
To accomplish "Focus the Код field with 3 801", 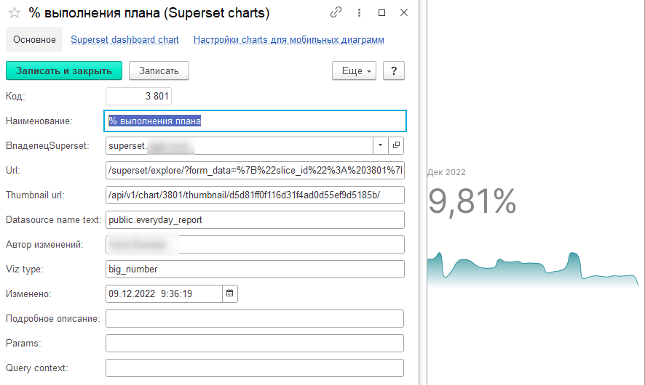I will 138,96.
